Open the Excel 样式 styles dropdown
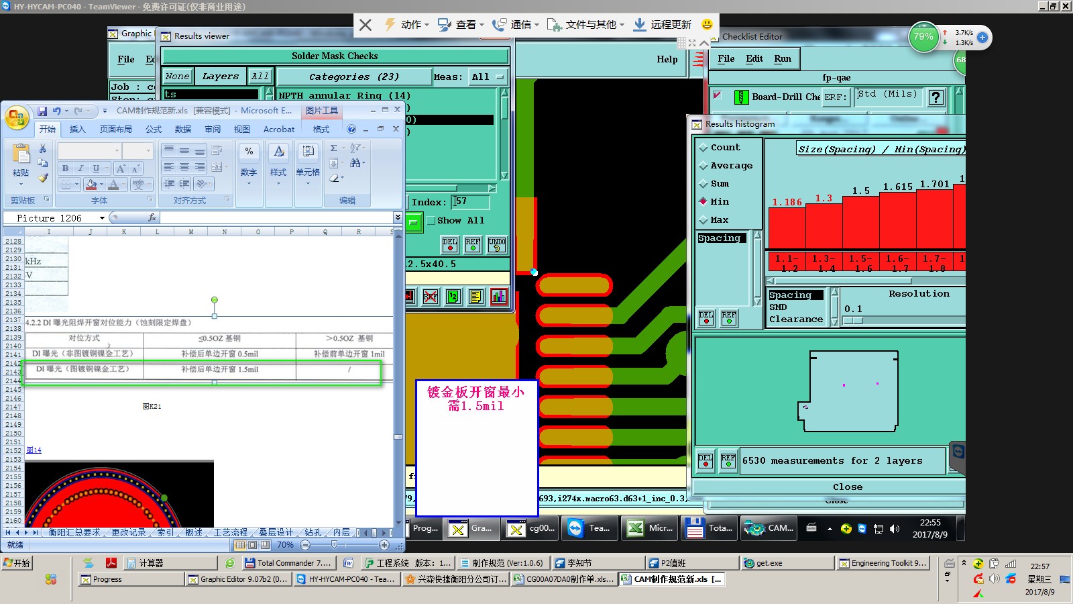The width and height of the screenshot is (1073, 604). [x=278, y=165]
